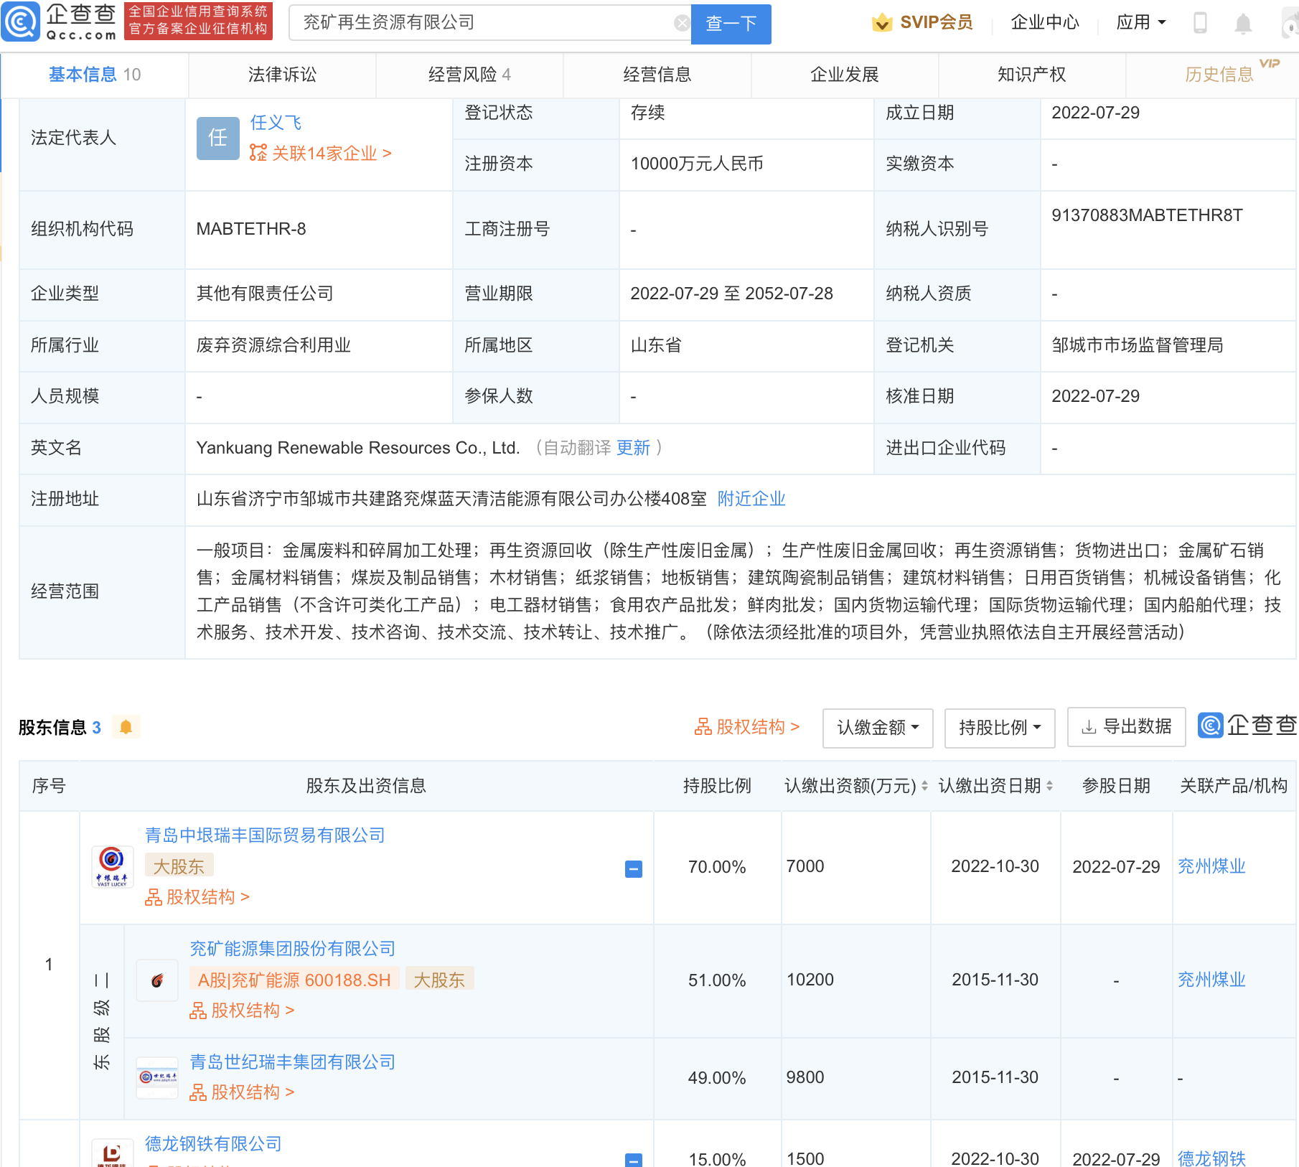The image size is (1299, 1167).
Task: Open 股权结构 link in shareholder header
Action: 746,727
